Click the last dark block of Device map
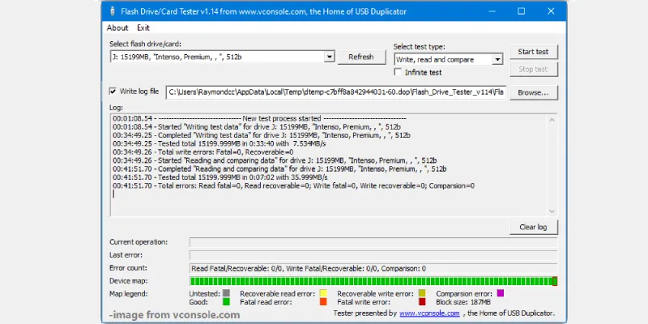The width and height of the screenshot is (648, 324). pyautogui.click(x=555, y=281)
